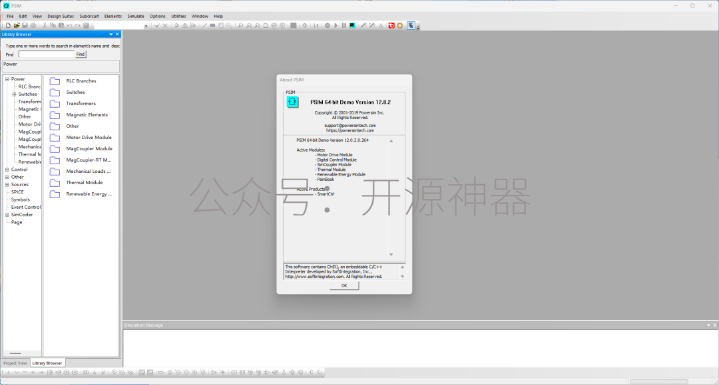Click the 'C' icon in element toolbar

[312, 372]
